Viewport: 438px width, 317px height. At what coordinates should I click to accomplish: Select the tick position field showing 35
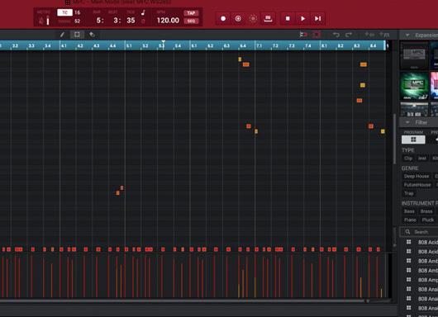[131, 21]
